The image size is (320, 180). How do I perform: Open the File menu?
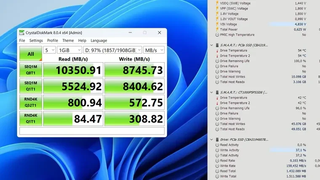coord(22,40)
